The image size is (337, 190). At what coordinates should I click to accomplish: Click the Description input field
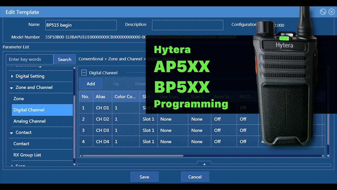[x=187, y=25]
